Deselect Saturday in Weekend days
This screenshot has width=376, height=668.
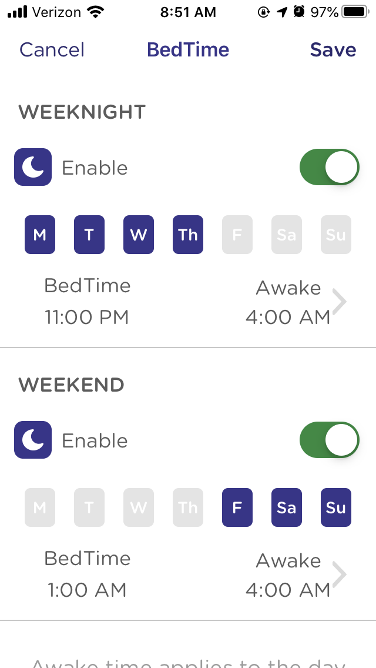pyautogui.click(x=287, y=507)
